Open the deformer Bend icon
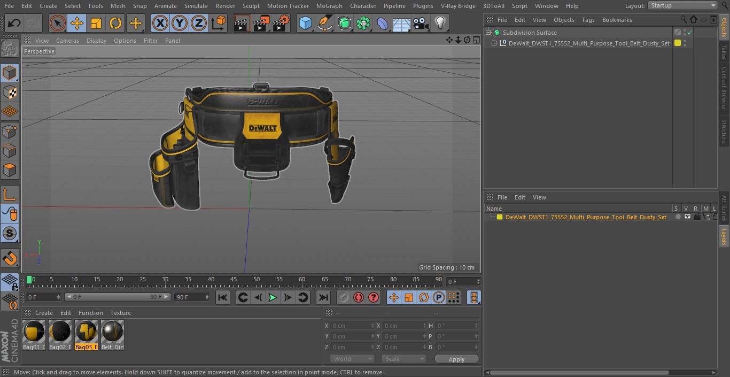Screen dimensions: 730x377 (383, 23)
